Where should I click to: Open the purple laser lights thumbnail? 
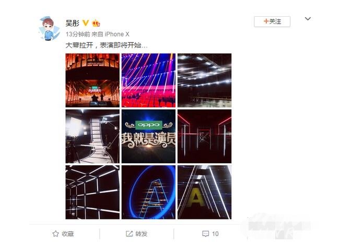(148, 80)
